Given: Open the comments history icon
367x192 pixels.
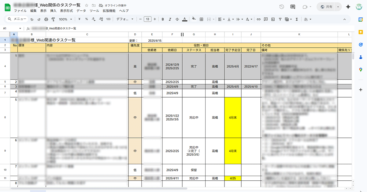Looking at the screenshot, I should 293,7.
